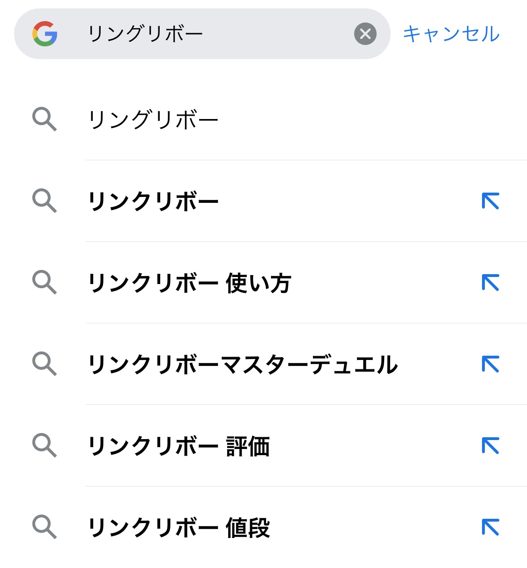Viewport: 527px width, 568px height.
Task: Click magnifier icon beside リンクリボー 評価
Action: click(x=45, y=445)
